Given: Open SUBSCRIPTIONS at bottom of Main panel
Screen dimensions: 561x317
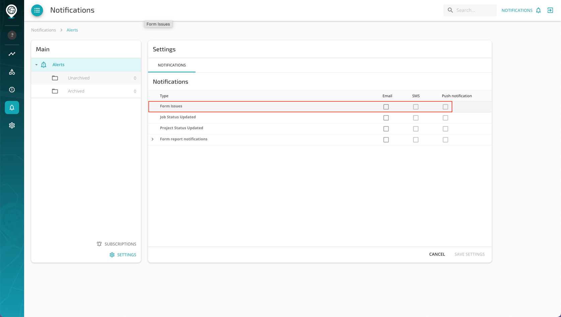Looking at the screenshot, I should pos(116,244).
